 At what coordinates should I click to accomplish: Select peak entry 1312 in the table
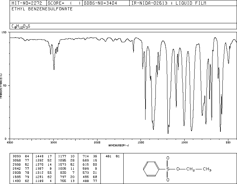pyautogui.click(x=39, y=173)
